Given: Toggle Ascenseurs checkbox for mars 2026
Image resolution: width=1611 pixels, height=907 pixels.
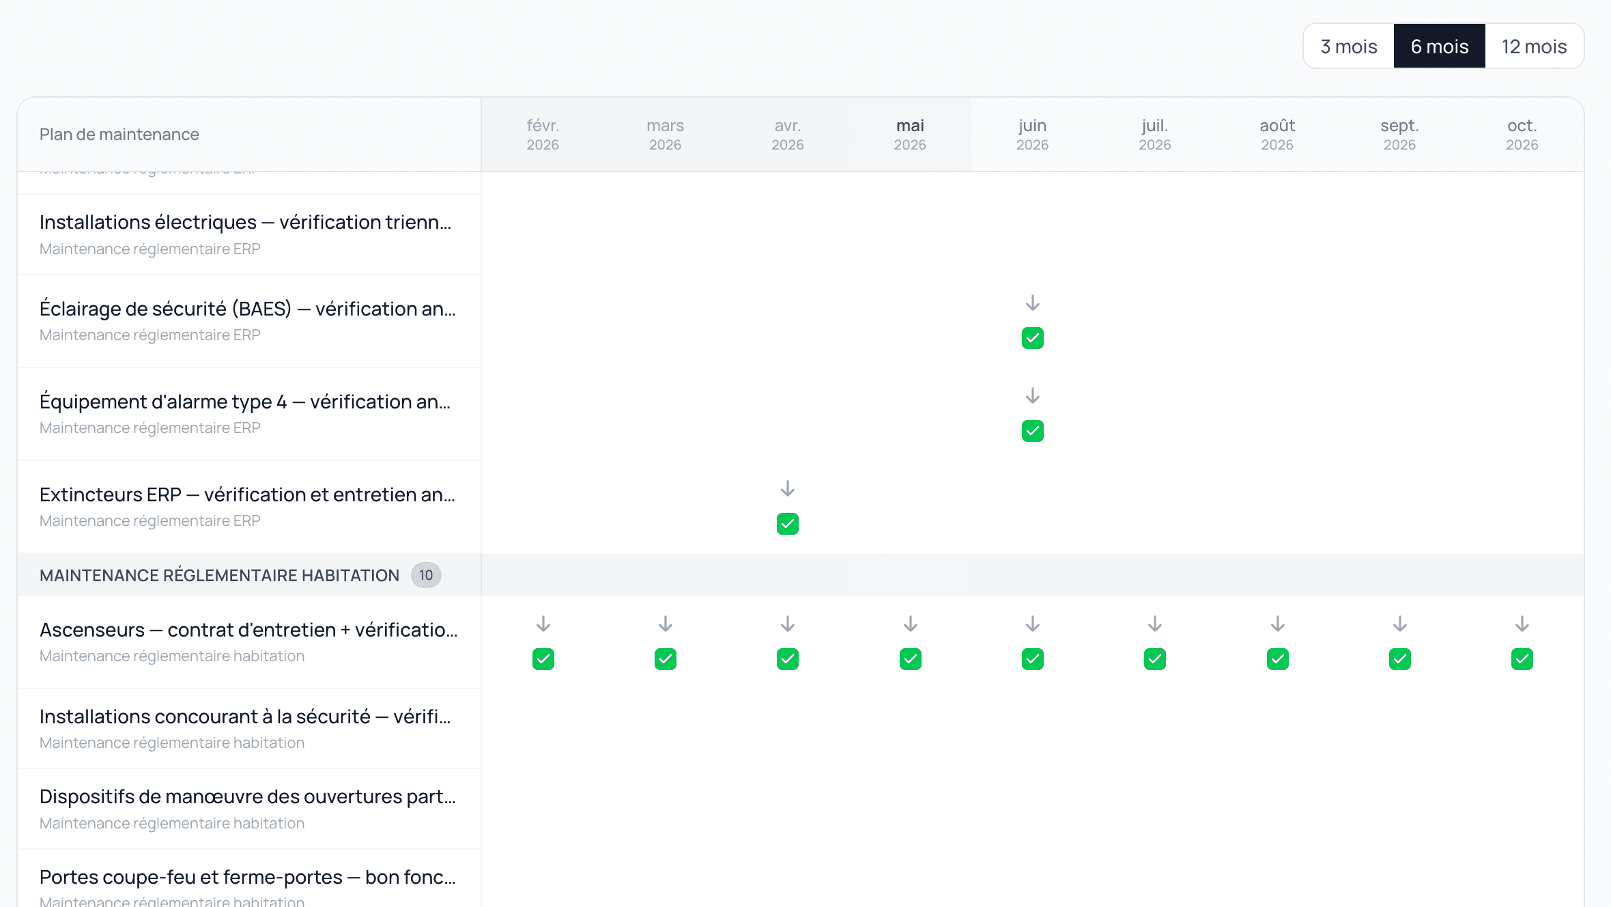Looking at the screenshot, I should tap(666, 659).
